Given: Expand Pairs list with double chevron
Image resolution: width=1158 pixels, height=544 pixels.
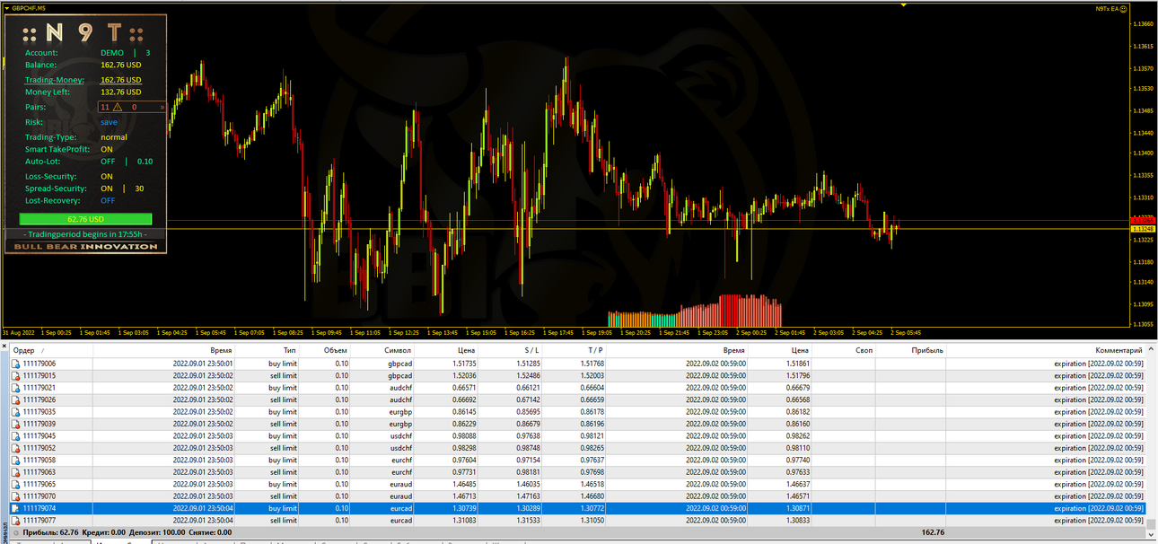Looking at the screenshot, I should (x=162, y=107).
